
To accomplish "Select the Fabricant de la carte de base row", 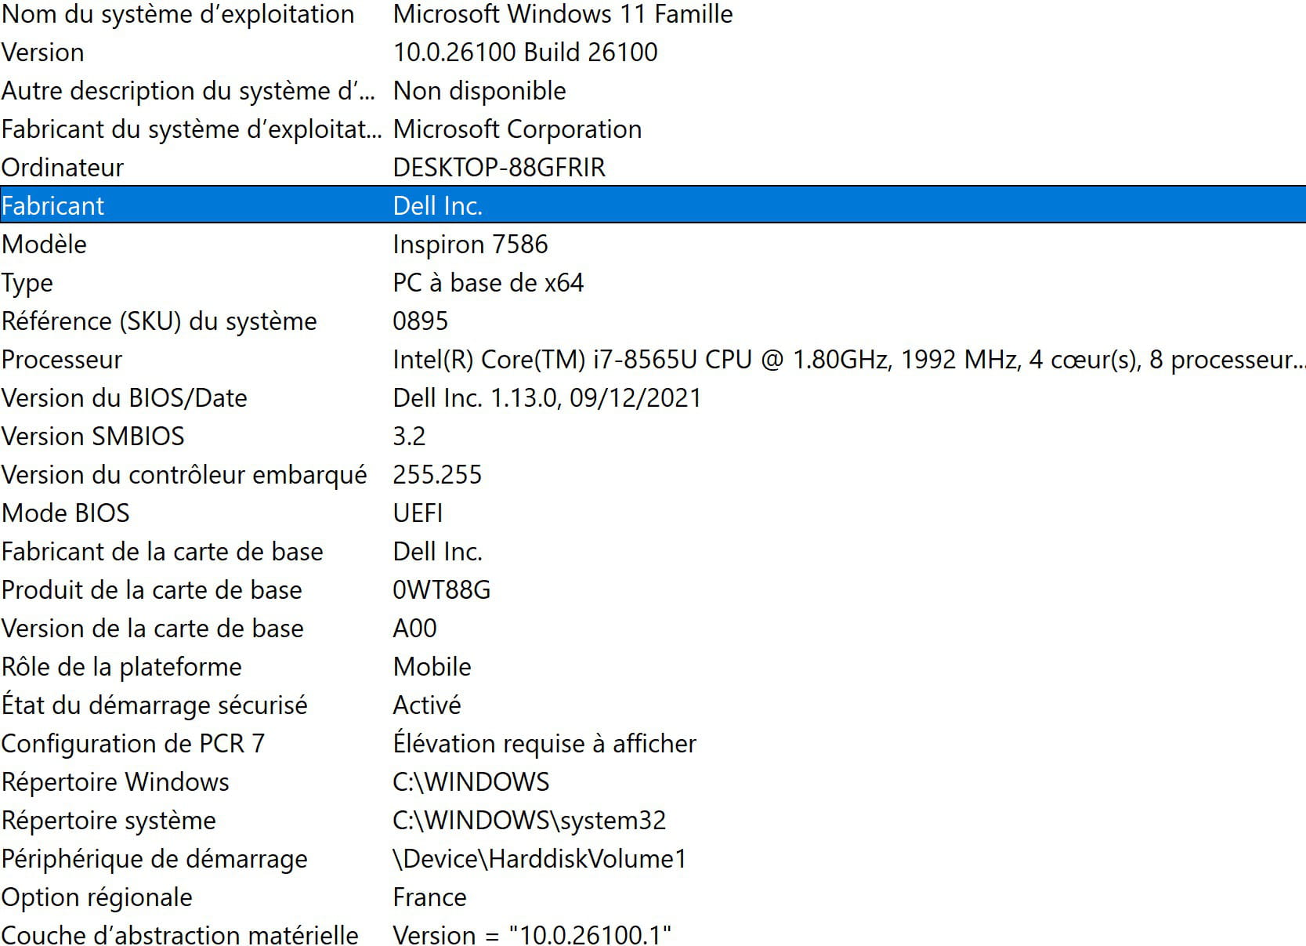I will click(x=162, y=552).
